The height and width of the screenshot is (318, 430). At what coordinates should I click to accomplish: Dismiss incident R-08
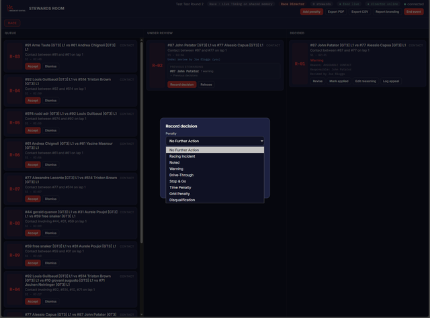(51, 233)
